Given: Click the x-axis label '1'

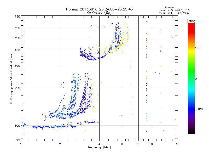Looking at the screenshot, I should coord(21,144).
